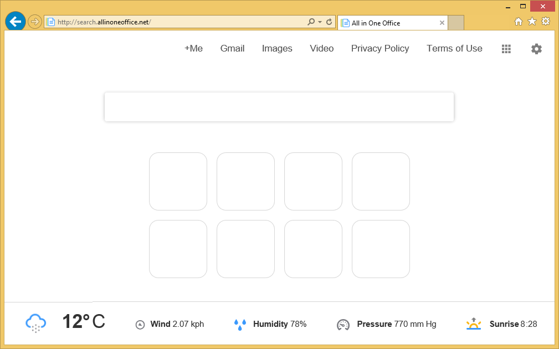Open a new tab
This screenshot has width=559, height=349.
(x=456, y=23)
